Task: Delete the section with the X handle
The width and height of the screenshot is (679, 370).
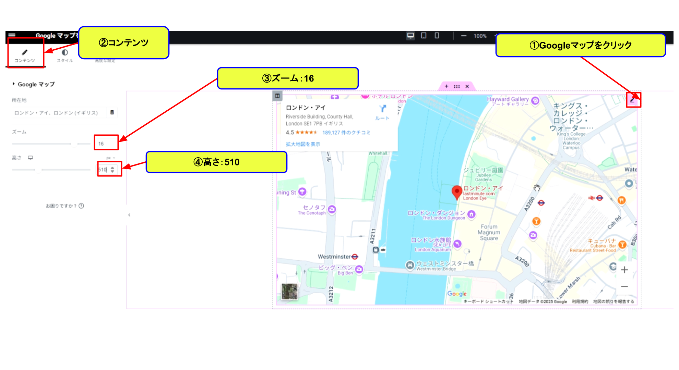Action: tap(467, 87)
